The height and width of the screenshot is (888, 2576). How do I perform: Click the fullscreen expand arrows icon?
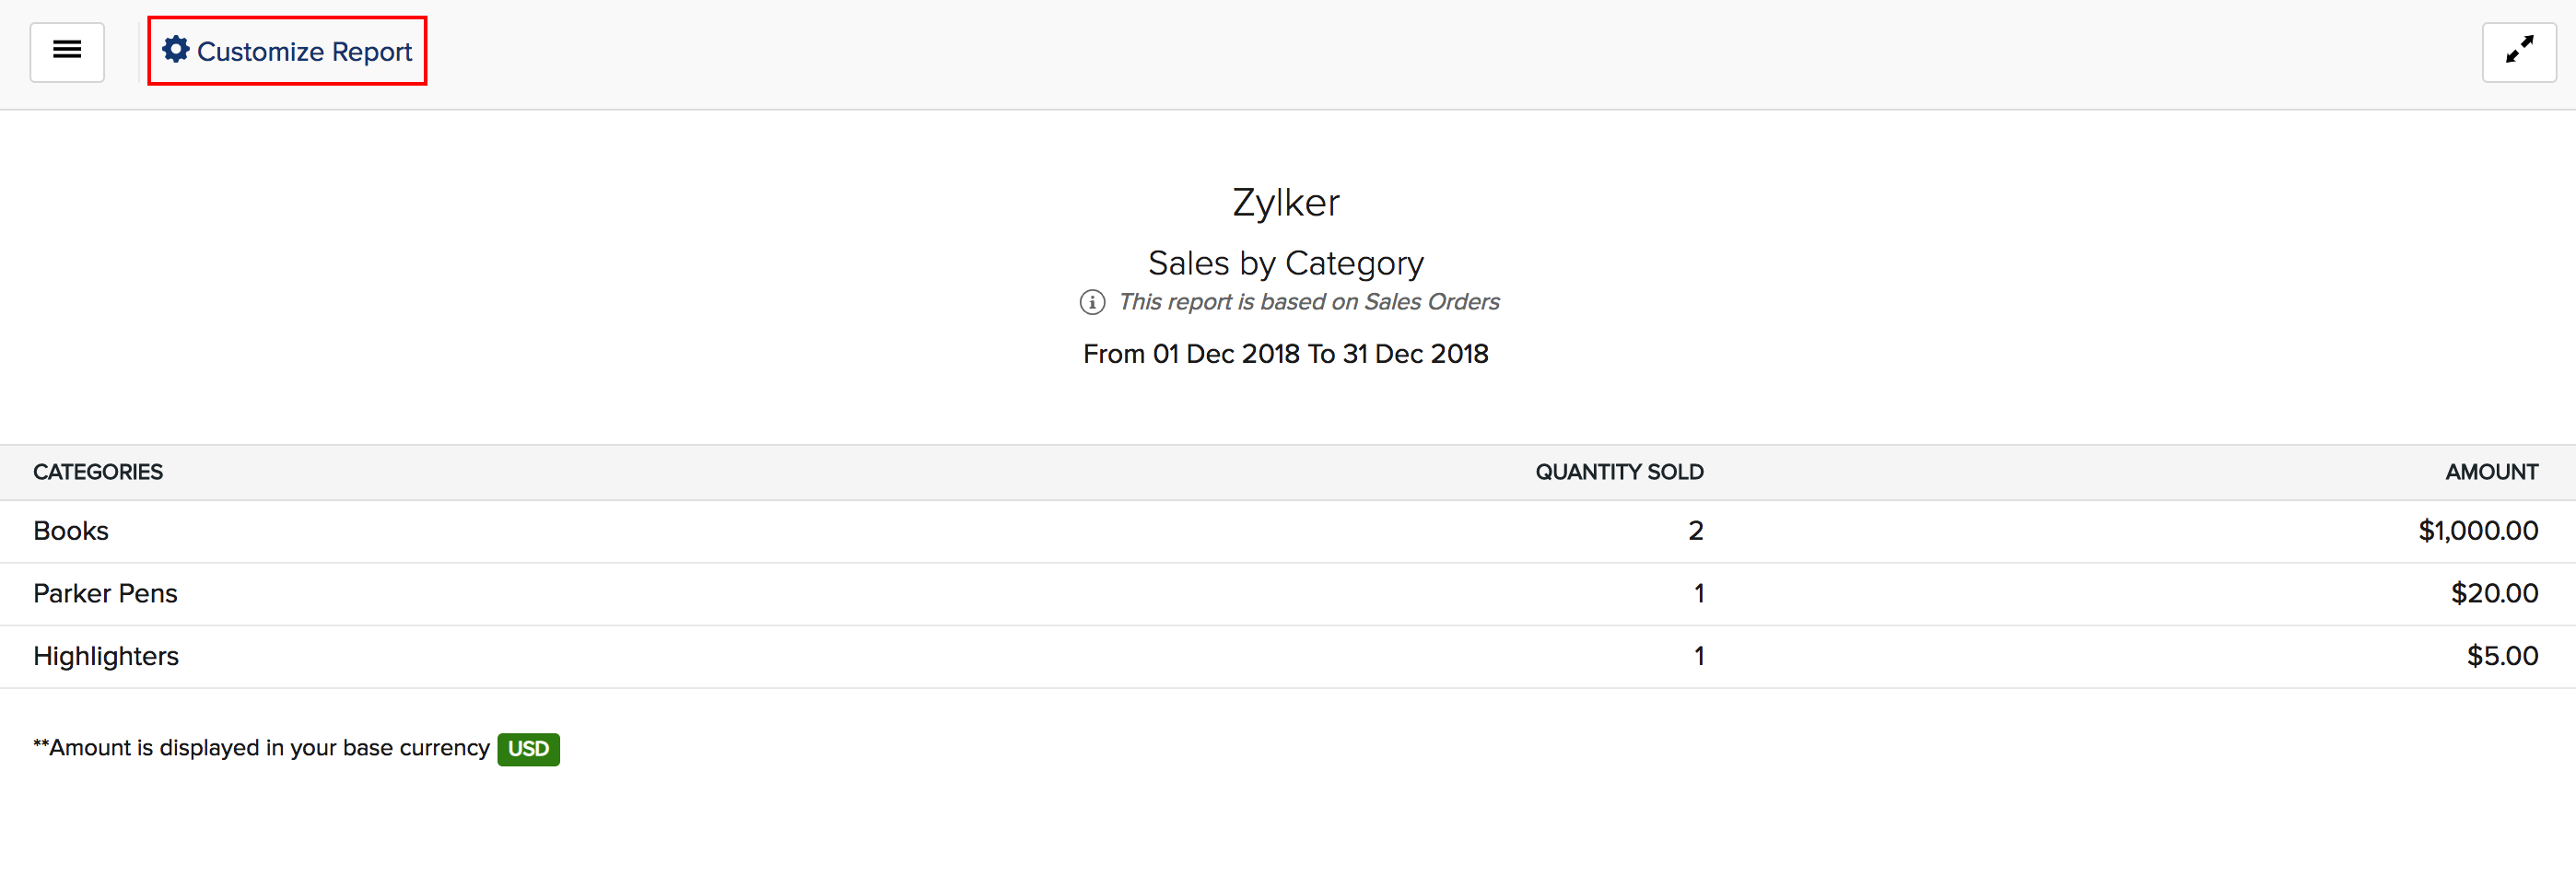[2518, 51]
